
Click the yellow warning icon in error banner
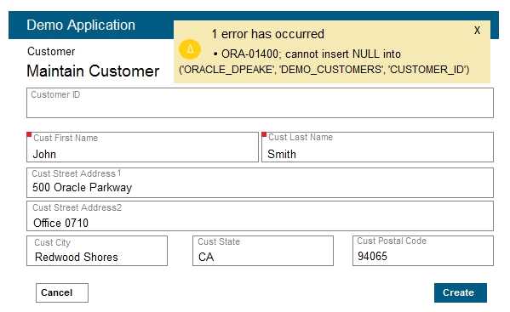coord(190,49)
